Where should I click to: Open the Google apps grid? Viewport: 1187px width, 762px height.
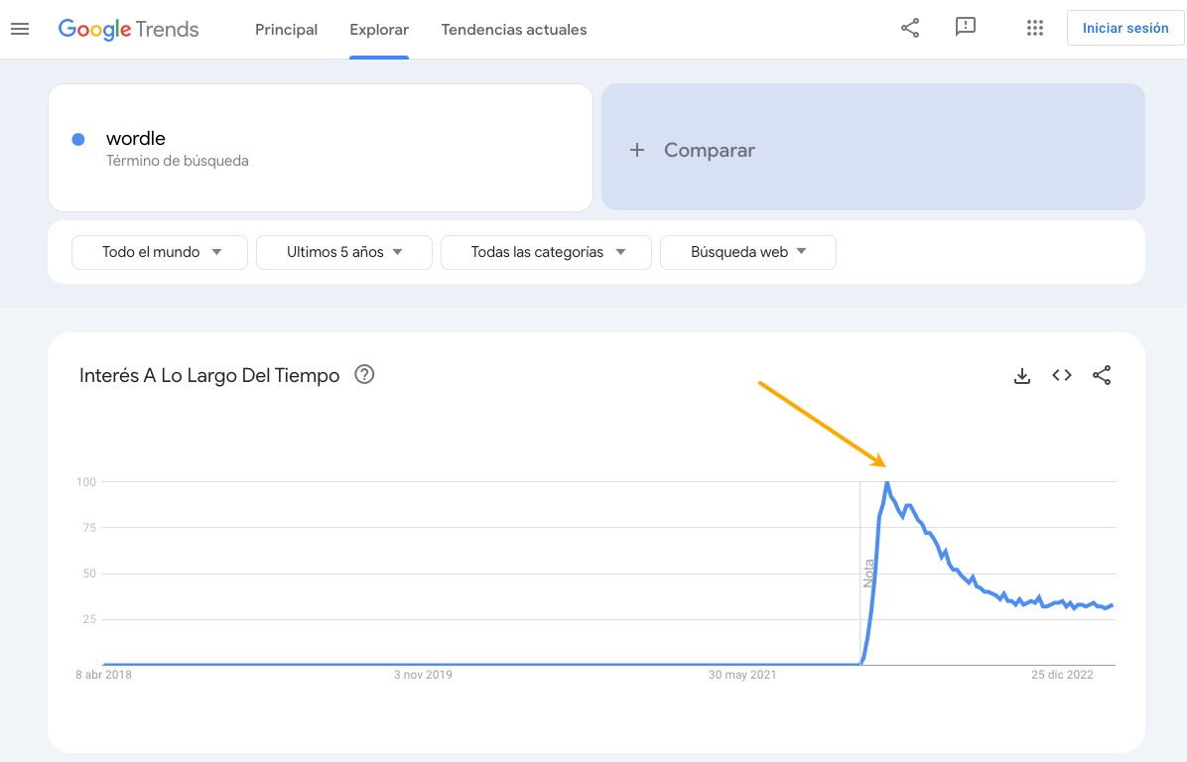coord(1035,28)
